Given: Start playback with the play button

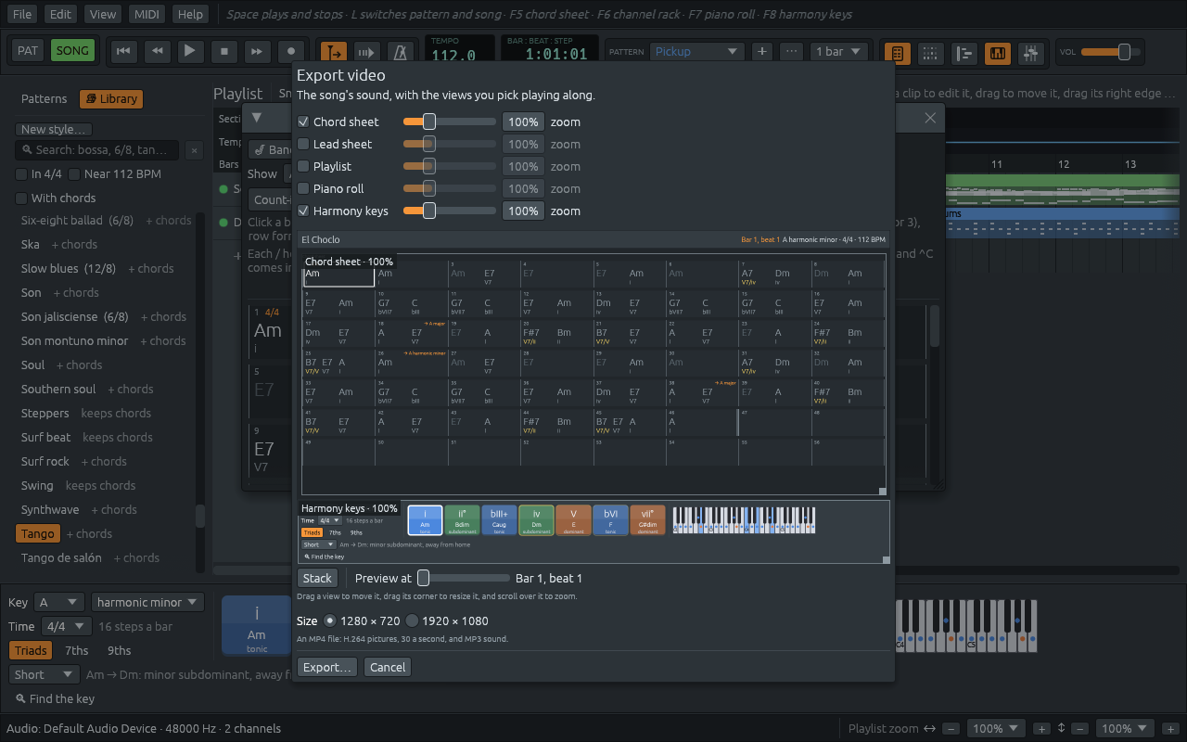Looking at the screenshot, I should coord(190,51).
